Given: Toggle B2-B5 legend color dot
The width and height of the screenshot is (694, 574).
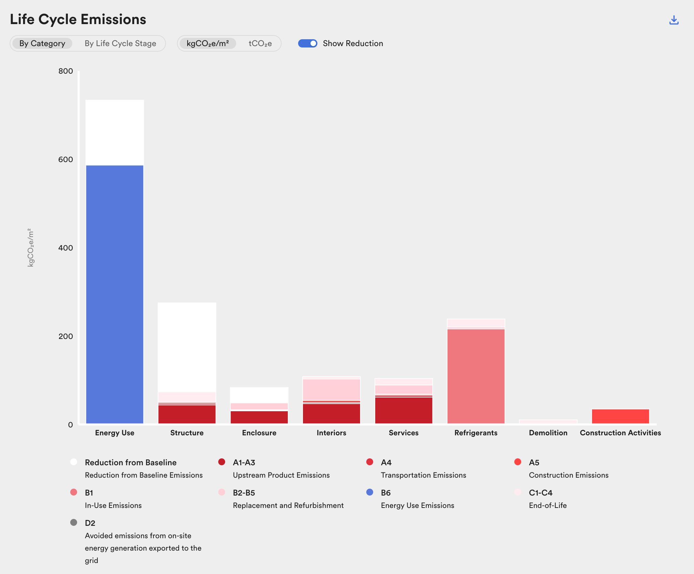Looking at the screenshot, I should click(222, 492).
